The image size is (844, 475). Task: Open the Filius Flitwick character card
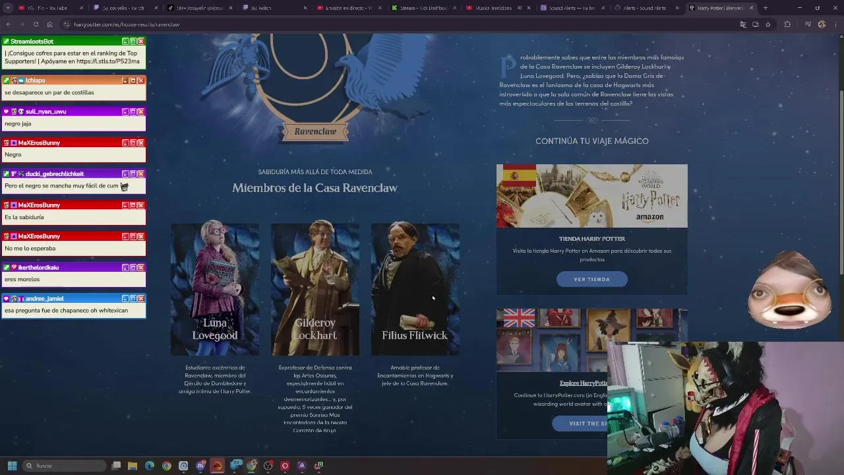(x=415, y=289)
